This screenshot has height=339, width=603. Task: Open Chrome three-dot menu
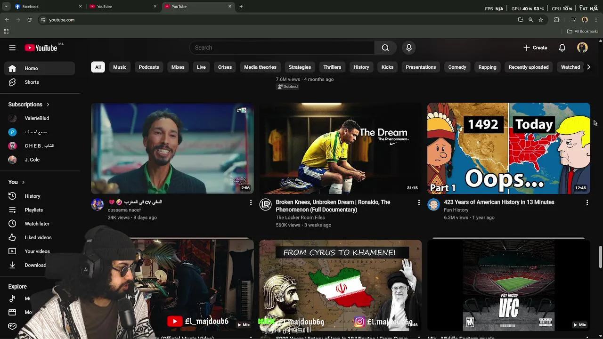point(596,20)
